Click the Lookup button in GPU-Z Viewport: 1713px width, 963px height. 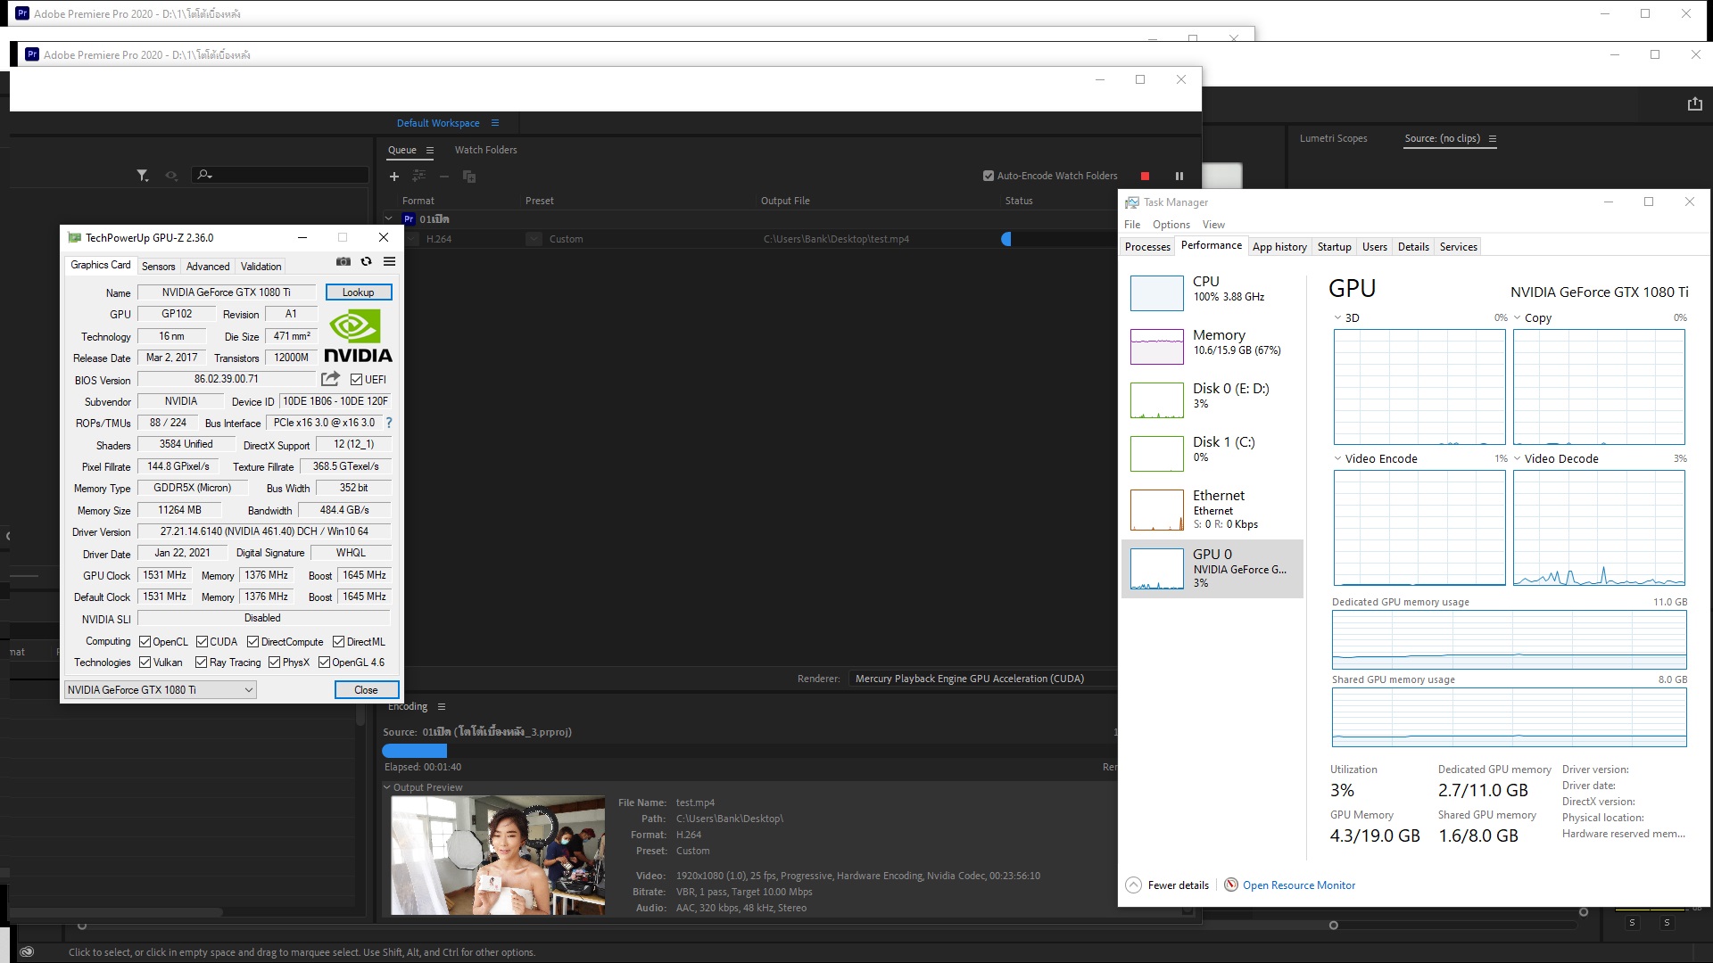358,292
